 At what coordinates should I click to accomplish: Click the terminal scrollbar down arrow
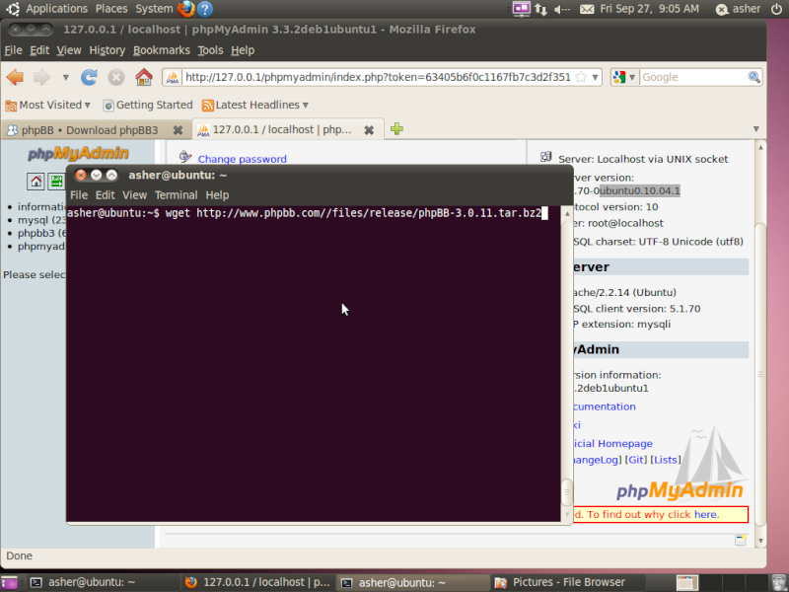tap(567, 514)
